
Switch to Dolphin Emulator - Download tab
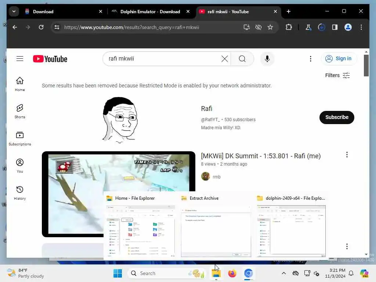click(x=150, y=11)
